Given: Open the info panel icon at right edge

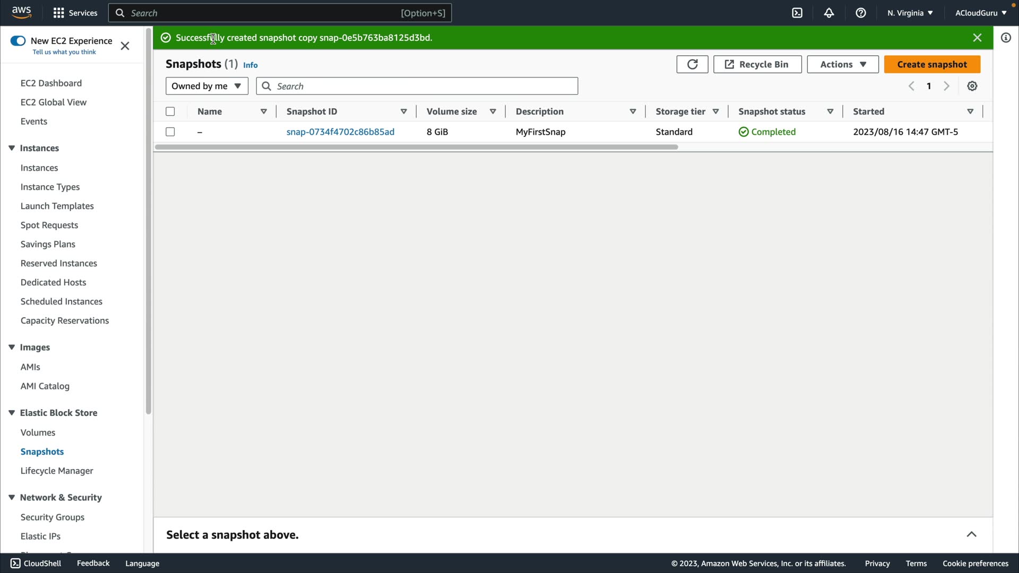Looking at the screenshot, I should tap(1006, 38).
